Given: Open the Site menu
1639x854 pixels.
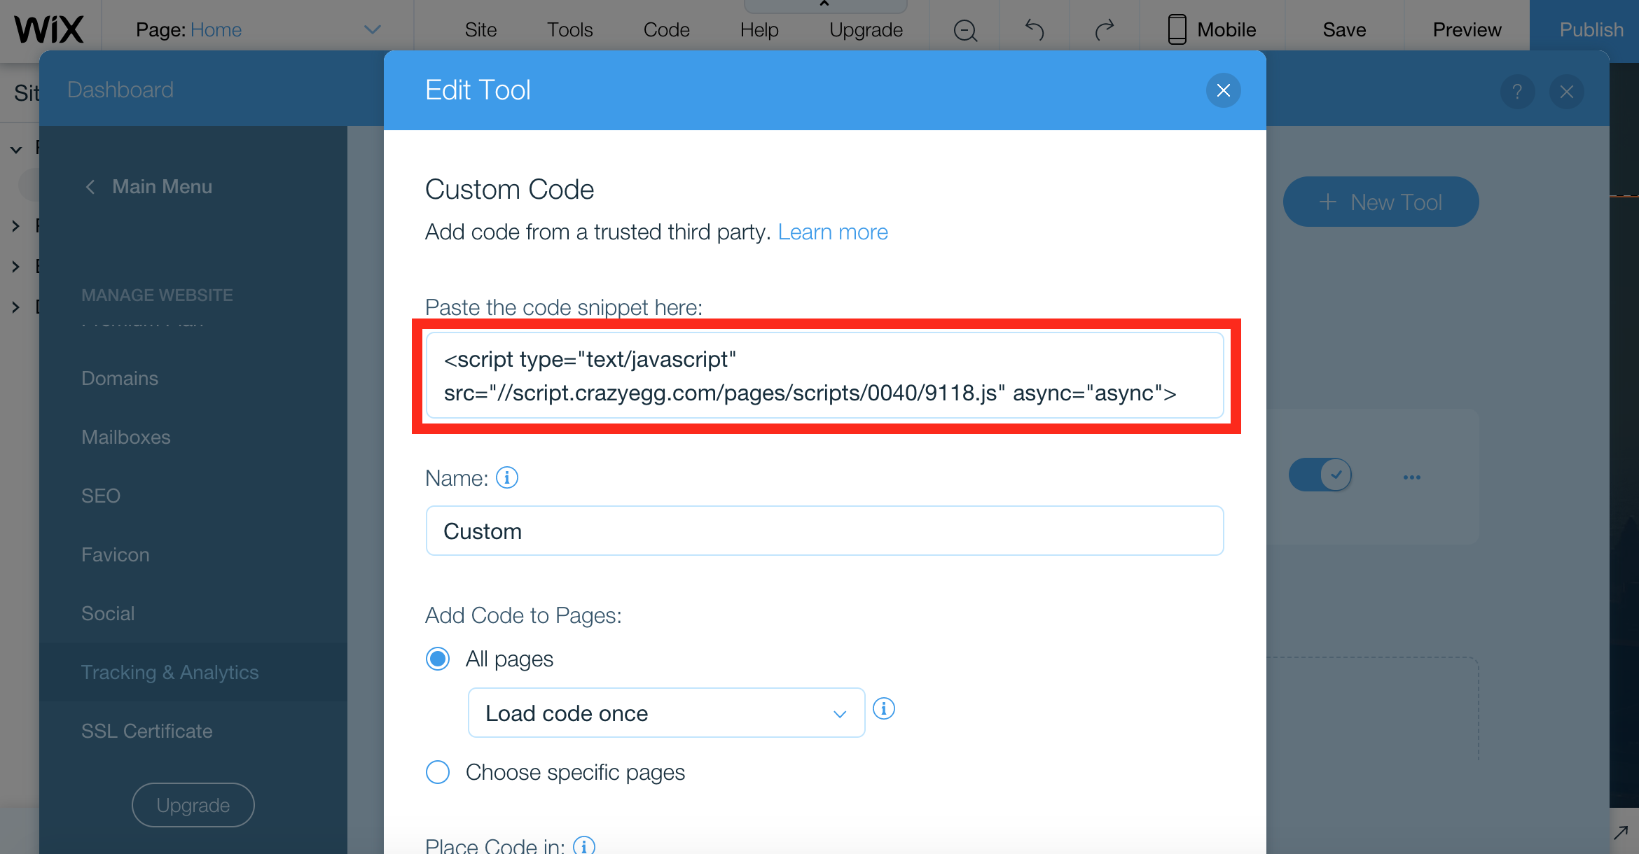Looking at the screenshot, I should click(480, 29).
